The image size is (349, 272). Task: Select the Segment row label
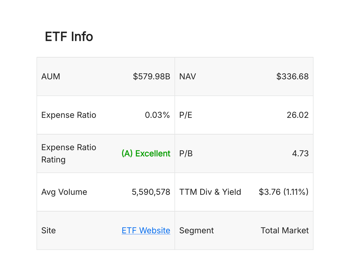coord(196,230)
